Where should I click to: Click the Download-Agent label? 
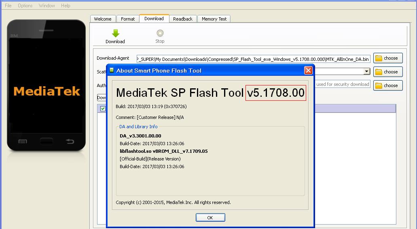pyautogui.click(x=113, y=58)
